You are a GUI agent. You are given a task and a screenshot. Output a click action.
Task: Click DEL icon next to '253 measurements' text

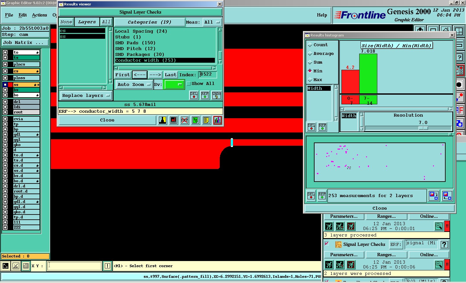(x=311, y=196)
